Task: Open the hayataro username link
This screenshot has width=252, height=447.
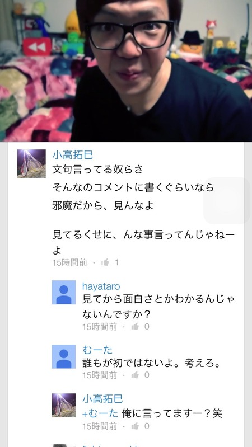Action: pyautogui.click(x=101, y=286)
